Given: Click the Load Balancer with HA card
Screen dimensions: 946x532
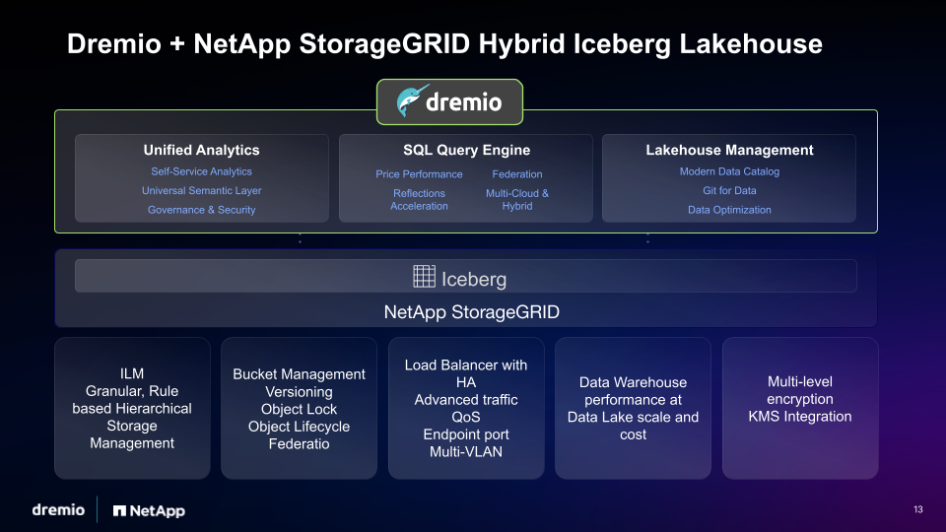Looking at the screenshot, I should click(x=466, y=408).
